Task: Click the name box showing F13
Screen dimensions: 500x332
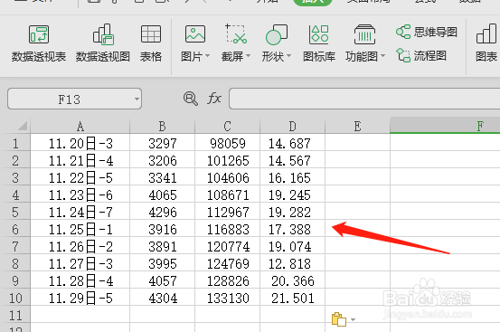Action: point(70,100)
